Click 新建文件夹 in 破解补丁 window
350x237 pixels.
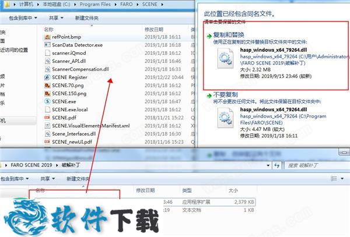78,179
